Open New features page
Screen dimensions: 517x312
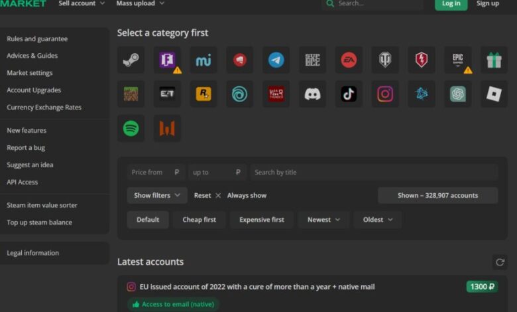point(27,130)
